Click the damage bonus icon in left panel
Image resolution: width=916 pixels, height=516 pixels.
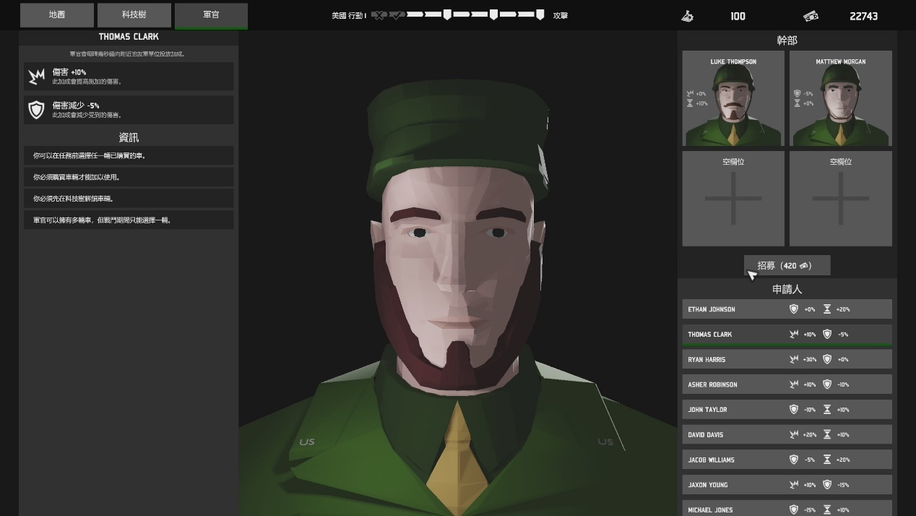[x=36, y=76]
